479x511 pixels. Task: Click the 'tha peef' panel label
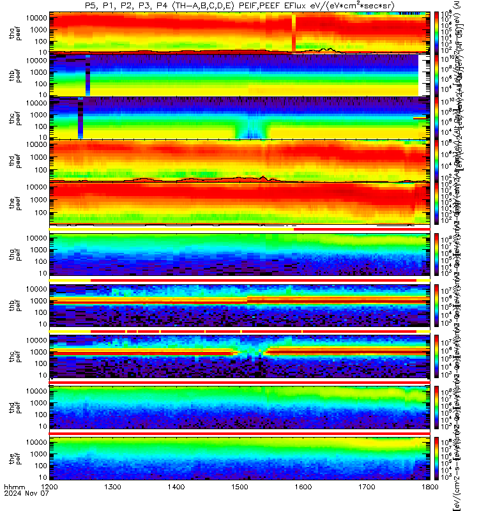pyautogui.click(x=15, y=33)
